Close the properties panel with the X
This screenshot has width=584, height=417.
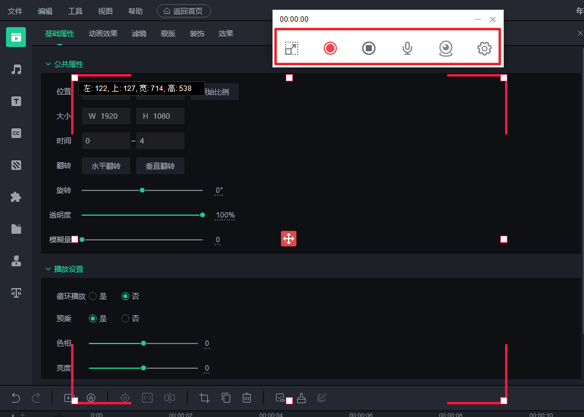point(580,33)
